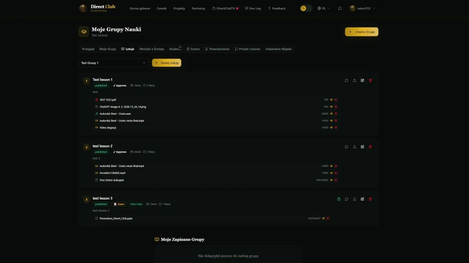The height and width of the screenshot is (263, 469).
Task: Edit Test lesson 1 with pencil icon
Action: (362, 80)
